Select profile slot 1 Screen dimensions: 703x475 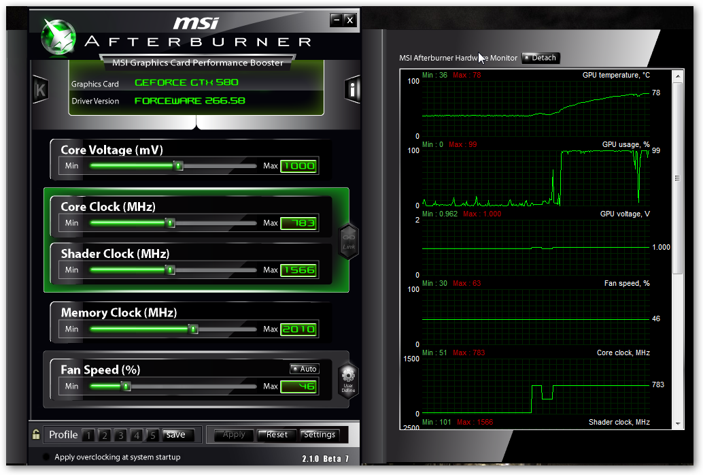coord(88,435)
